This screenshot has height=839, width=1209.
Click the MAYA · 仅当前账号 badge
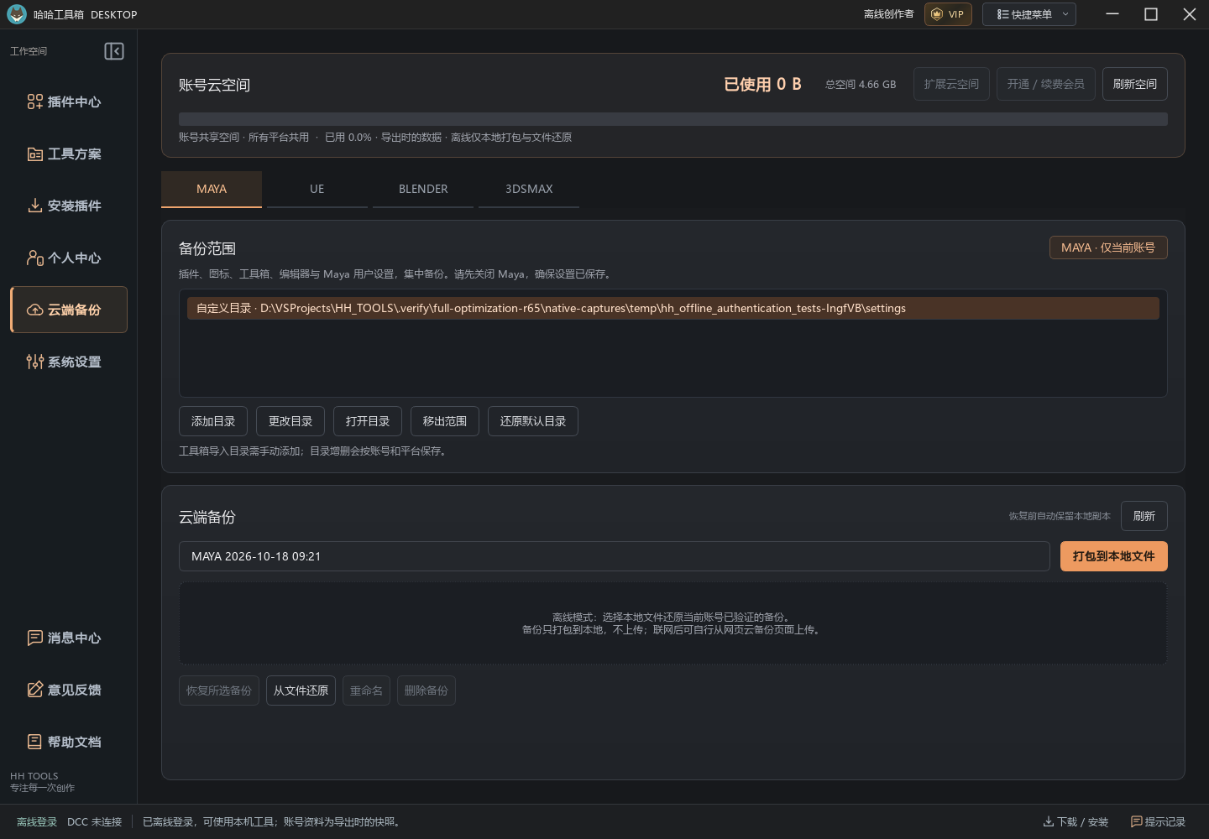click(x=1108, y=248)
